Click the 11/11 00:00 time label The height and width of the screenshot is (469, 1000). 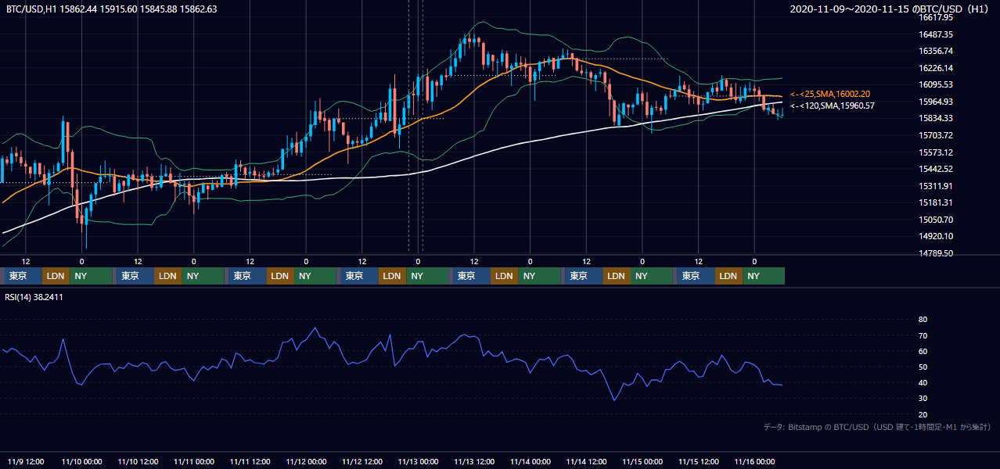(x=194, y=462)
